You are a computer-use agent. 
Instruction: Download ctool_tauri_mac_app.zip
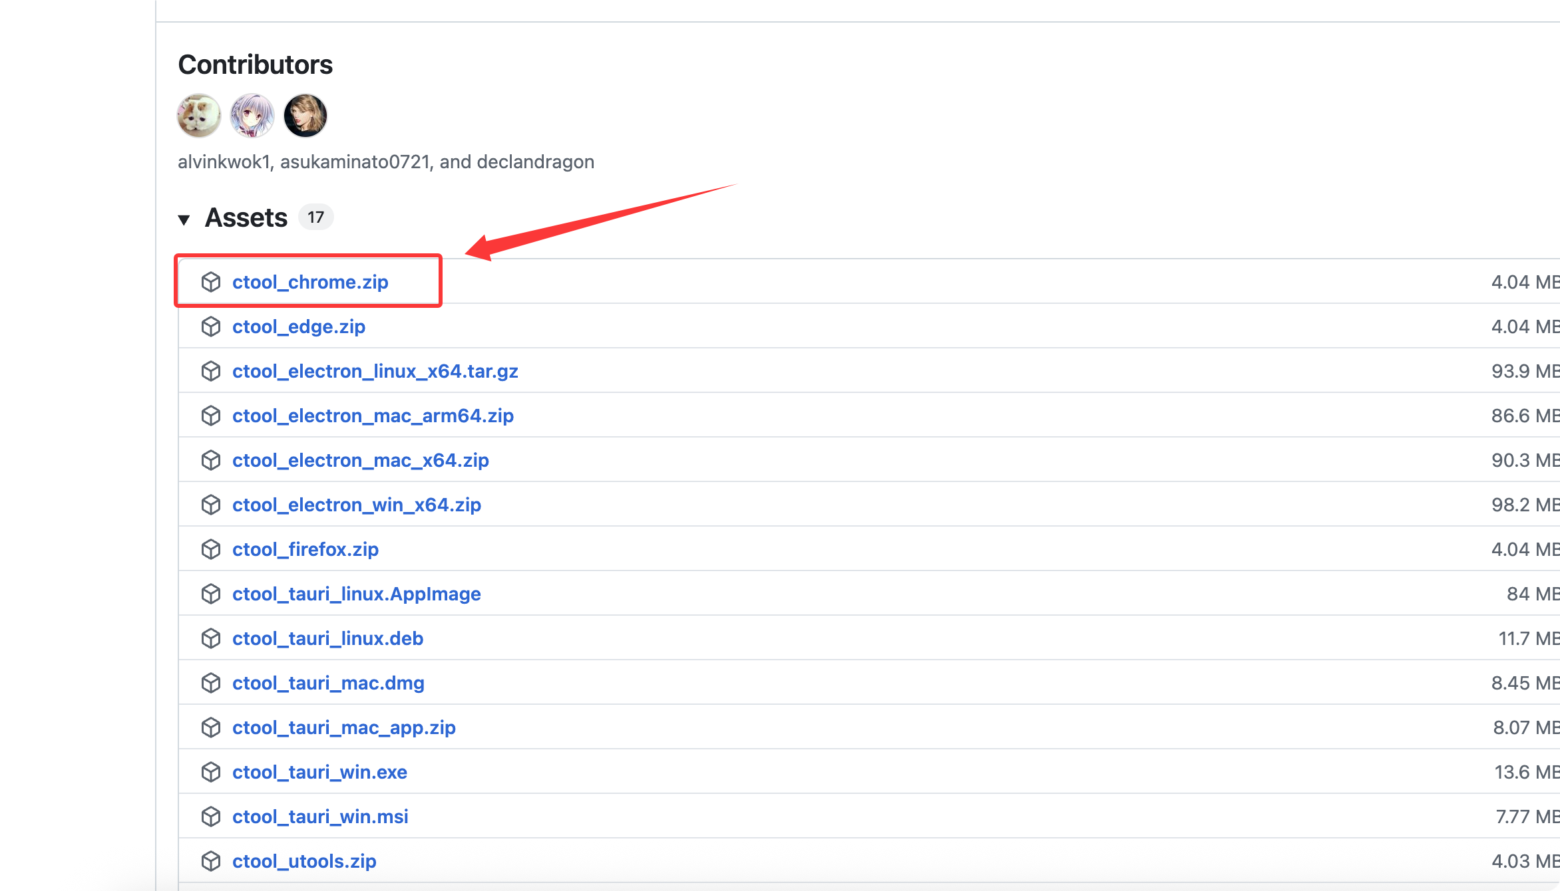click(344, 727)
